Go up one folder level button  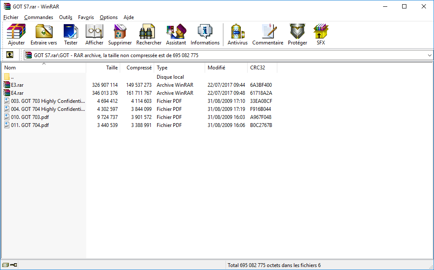coord(10,55)
